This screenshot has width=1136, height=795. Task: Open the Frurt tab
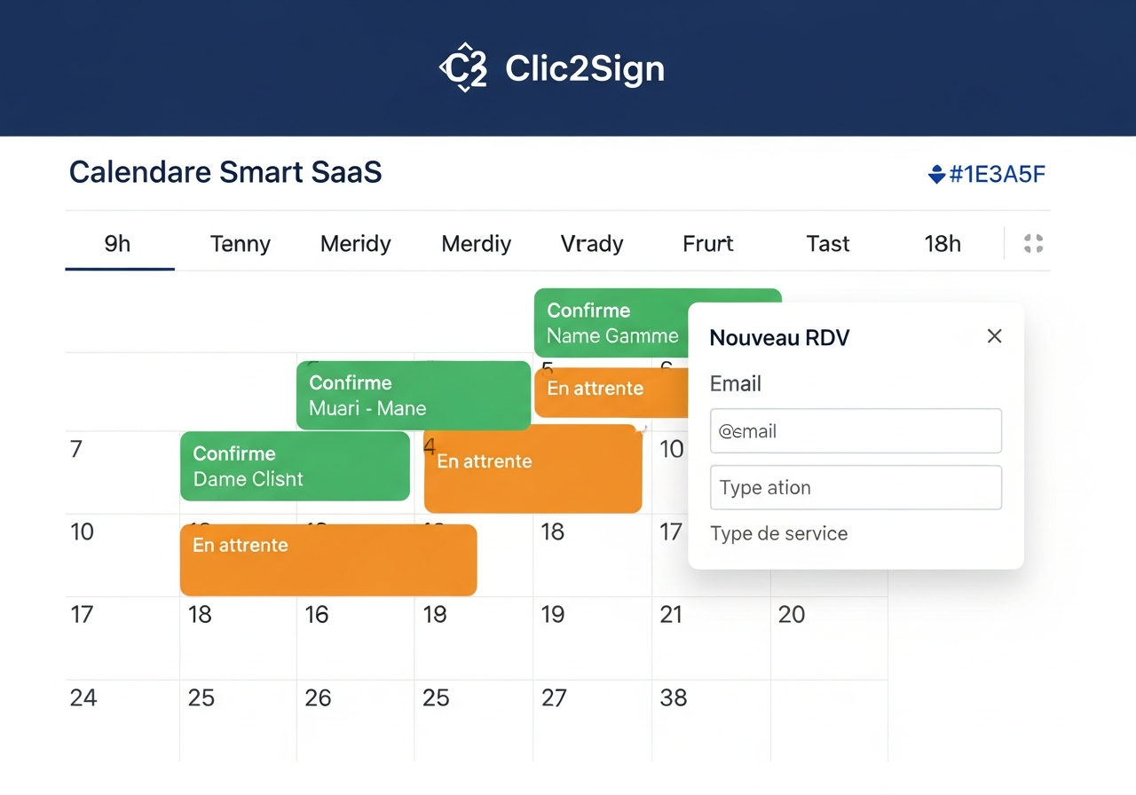[708, 244]
